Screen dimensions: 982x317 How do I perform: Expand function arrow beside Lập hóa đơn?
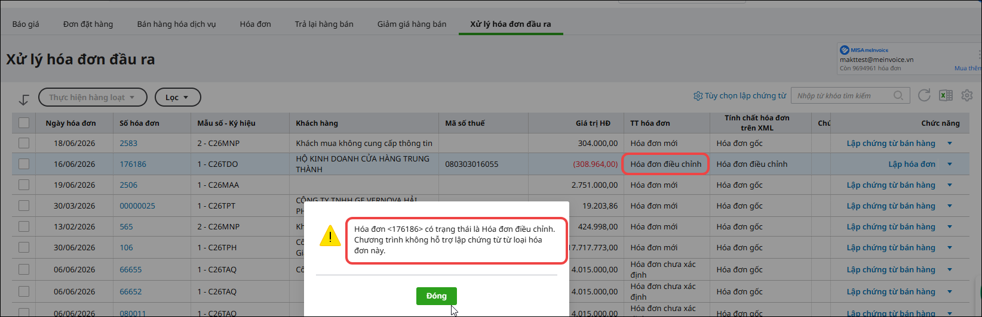pyautogui.click(x=950, y=164)
